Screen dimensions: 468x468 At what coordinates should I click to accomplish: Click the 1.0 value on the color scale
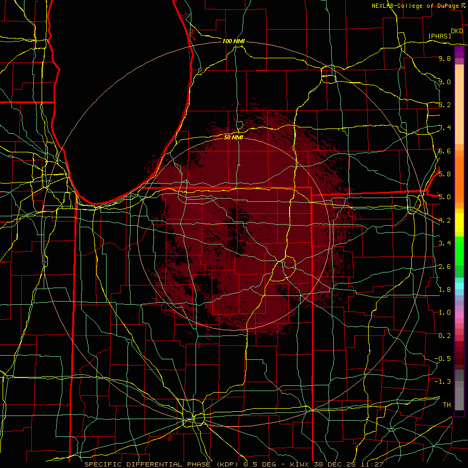tap(445, 313)
